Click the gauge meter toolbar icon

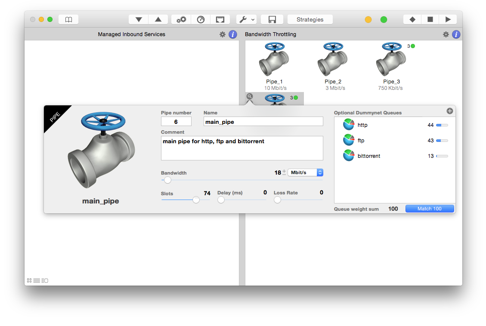point(201,19)
